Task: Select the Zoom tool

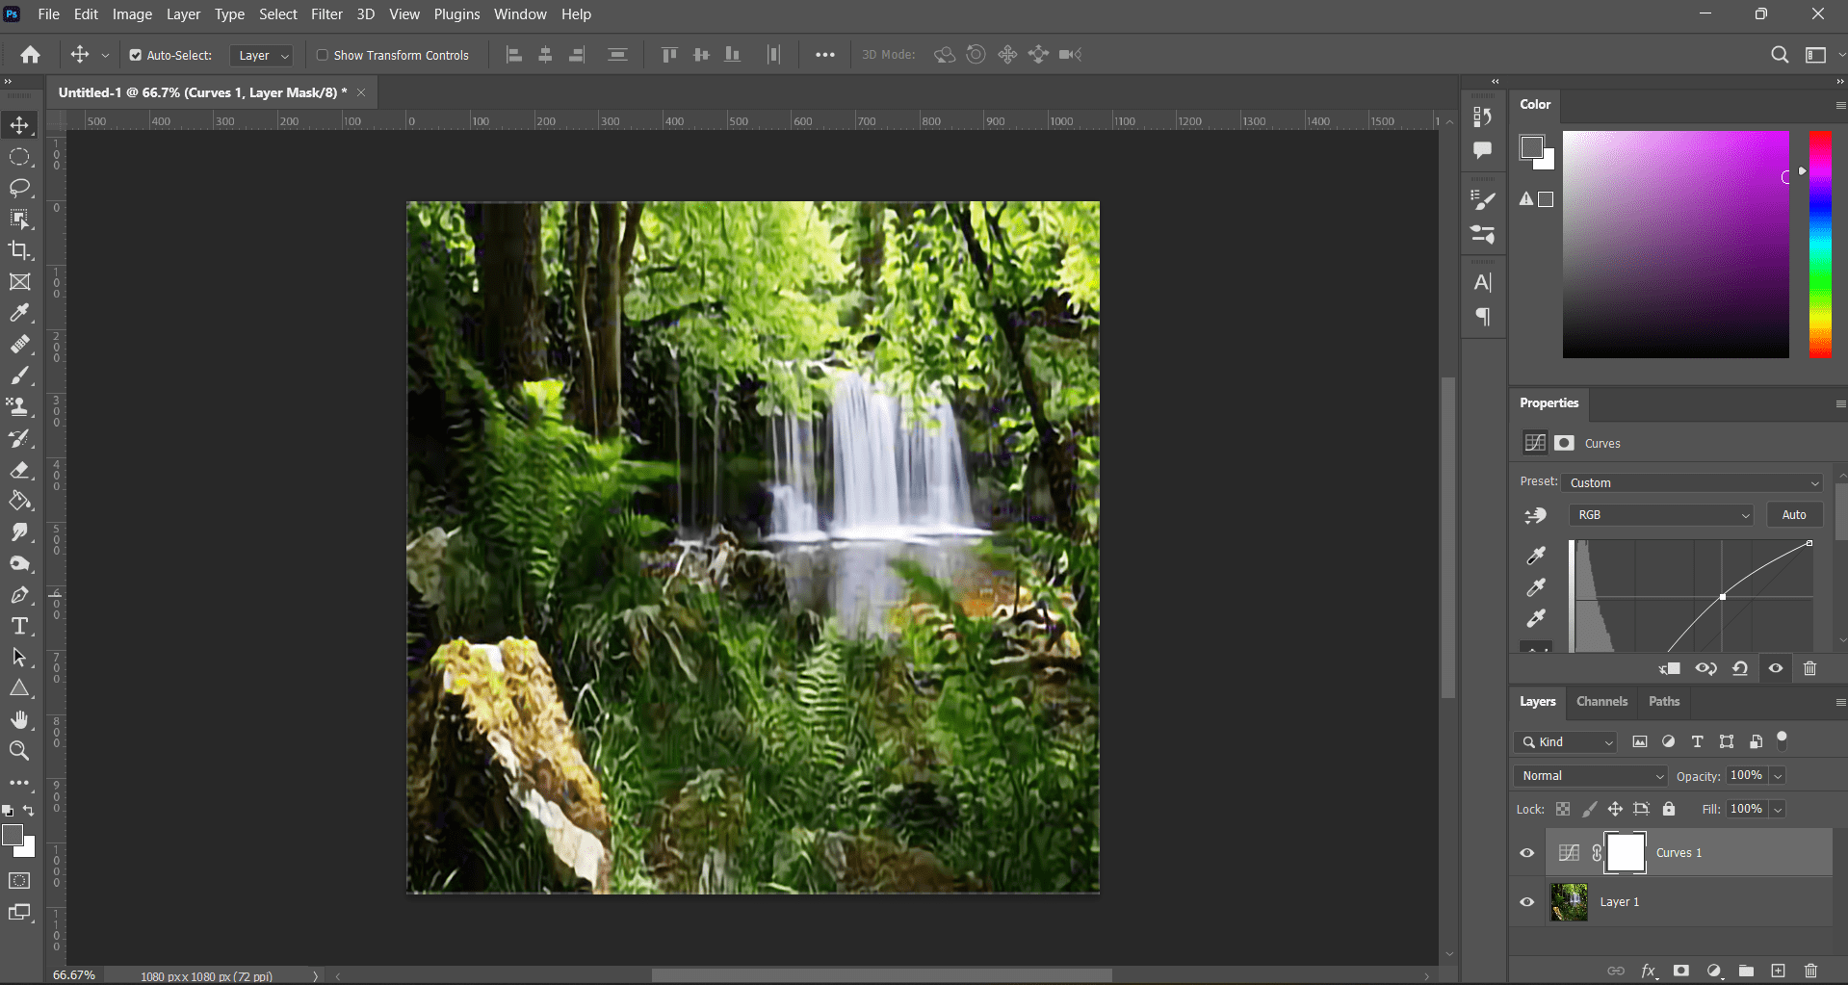Action: point(20,751)
